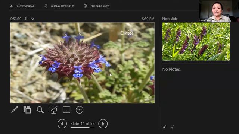The height and width of the screenshot is (134, 239).
Task: Toggle subtitles with the captions icon
Action: pos(66,110)
